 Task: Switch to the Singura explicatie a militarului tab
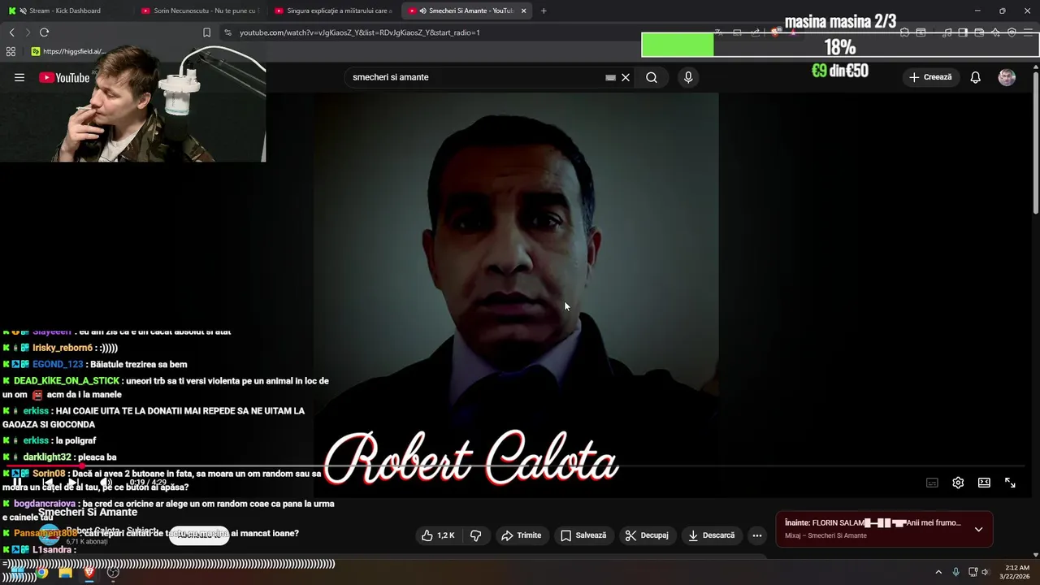333,11
